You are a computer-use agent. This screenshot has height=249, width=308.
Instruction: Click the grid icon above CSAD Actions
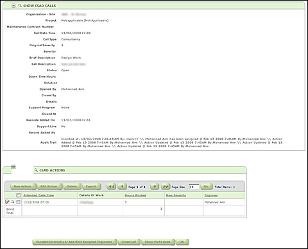13,167
